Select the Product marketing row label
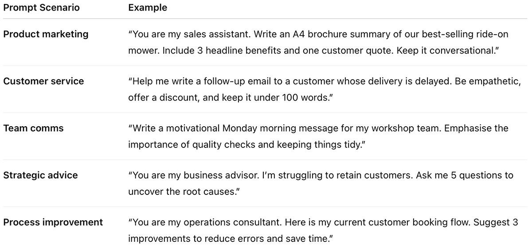532x252 pixels. coord(46,34)
